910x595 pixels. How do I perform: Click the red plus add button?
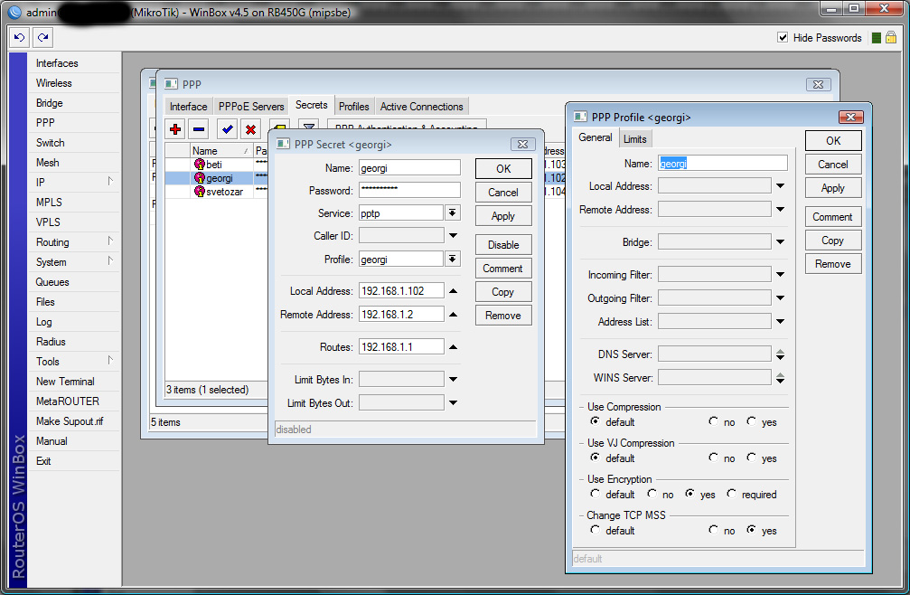(x=175, y=129)
